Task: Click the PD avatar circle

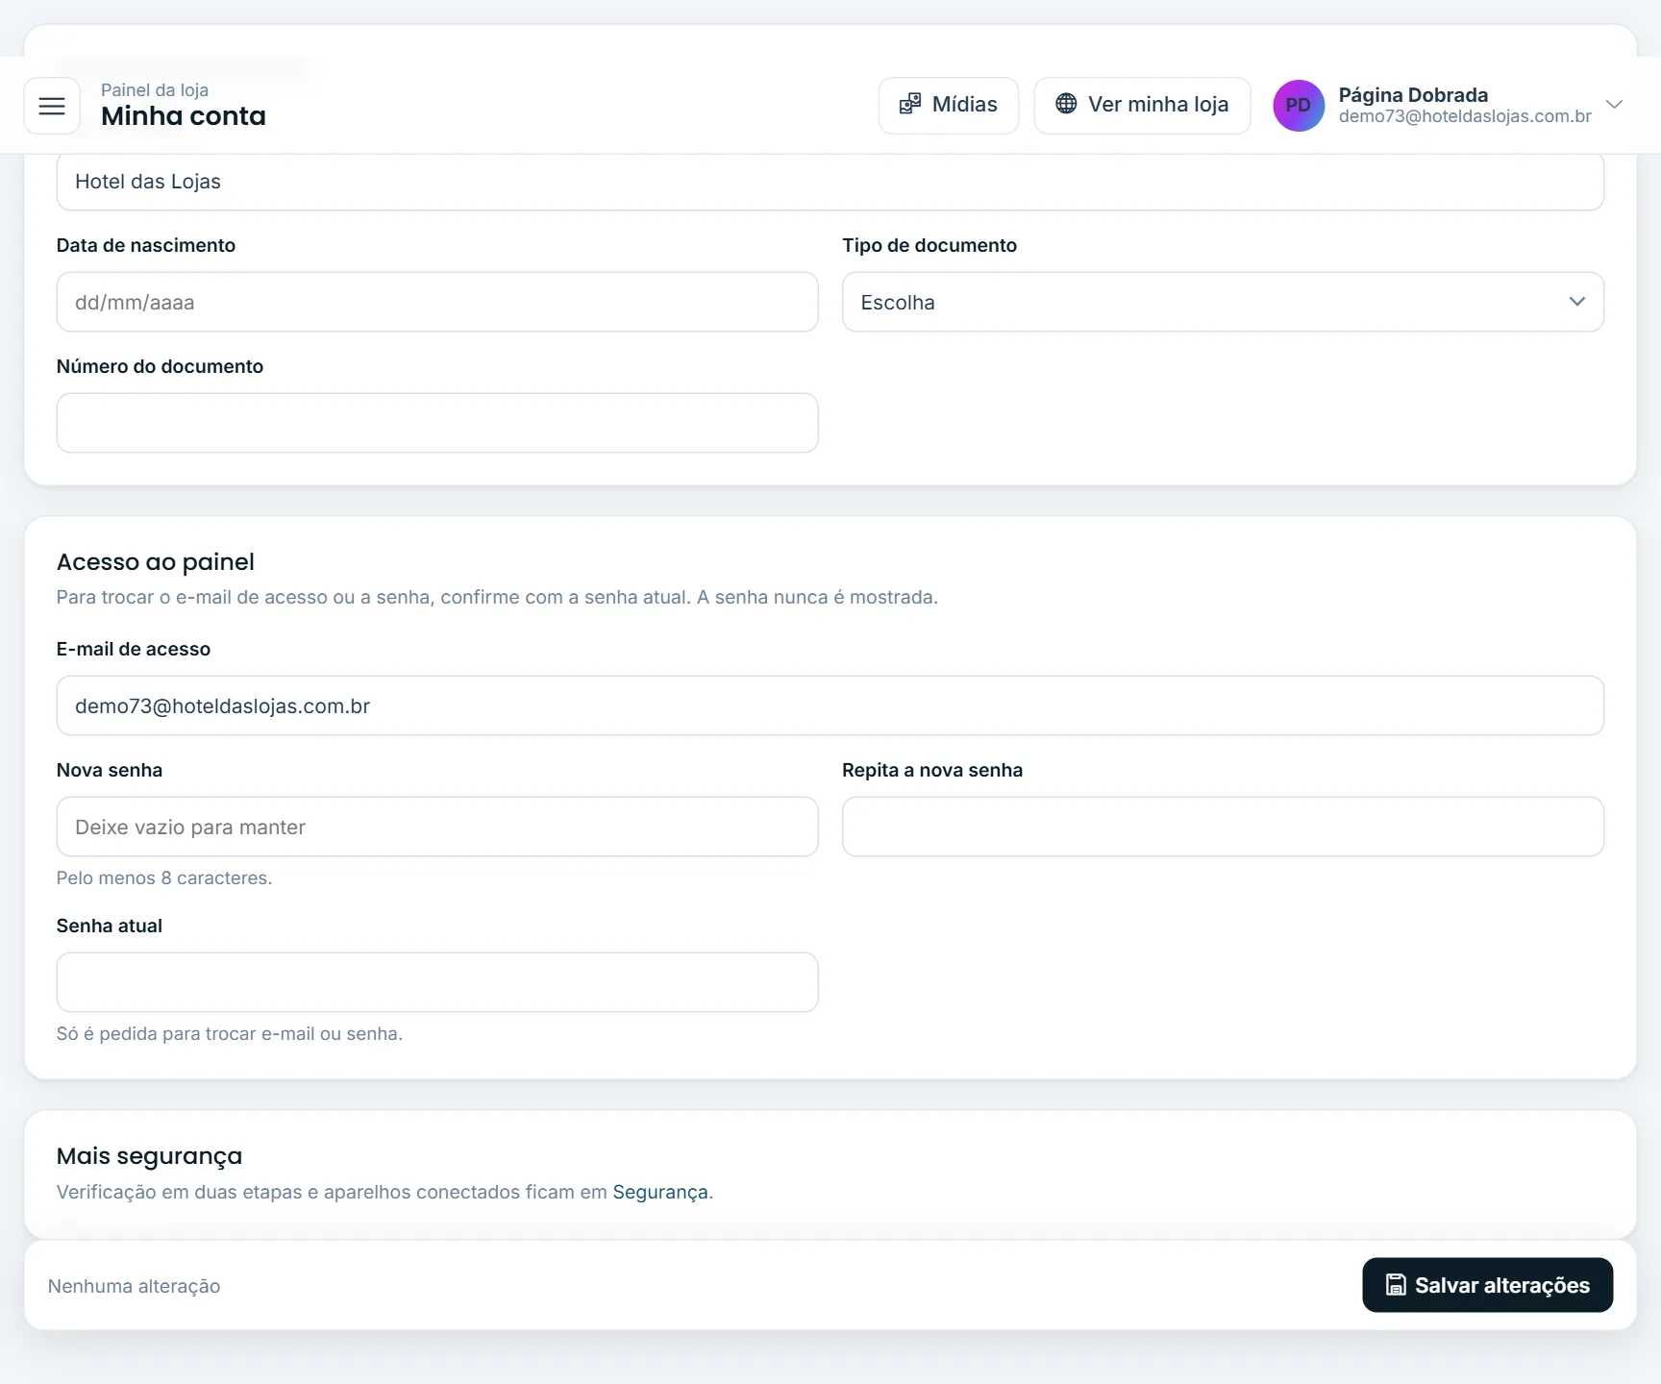Action: point(1299,106)
